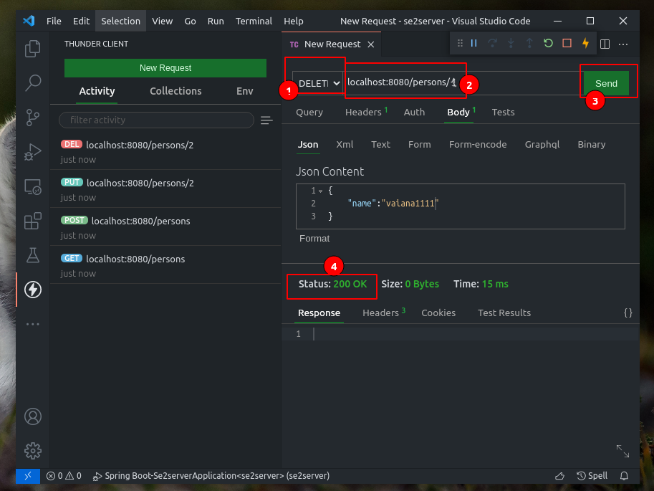Open the File menu
This screenshot has width=654, height=491.
coord(54,21)
